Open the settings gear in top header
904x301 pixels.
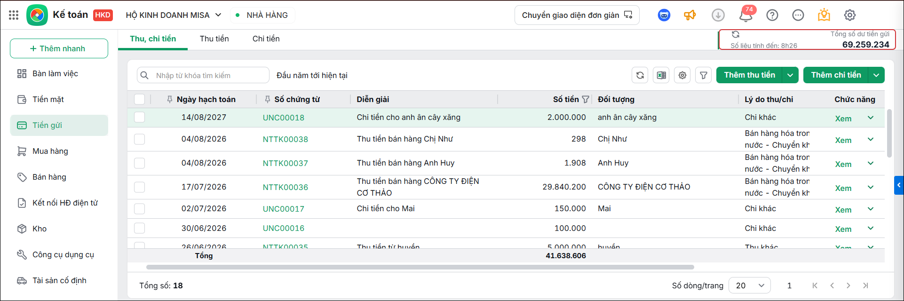[850, 15]
